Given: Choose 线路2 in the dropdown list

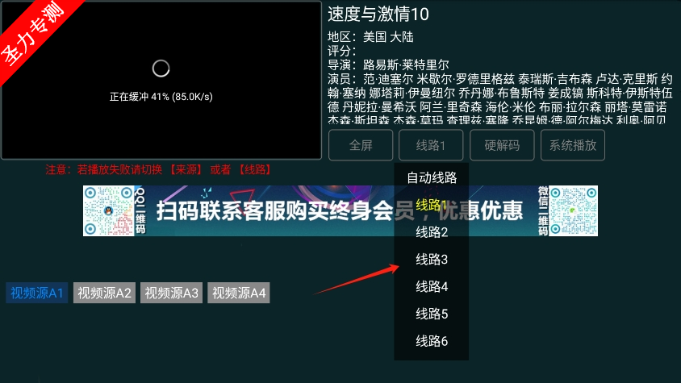Looking at the screenshot, I should pyautogui.click(x=431, y=232).
